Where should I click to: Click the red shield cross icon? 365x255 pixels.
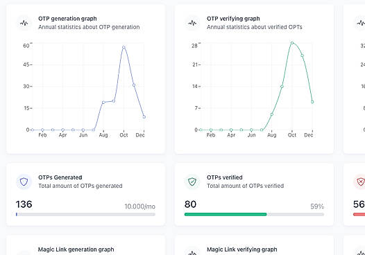(361, 182)
